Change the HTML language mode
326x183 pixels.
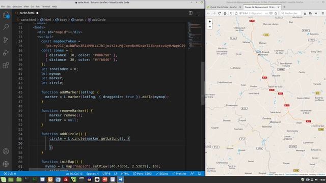coord(125,174)
